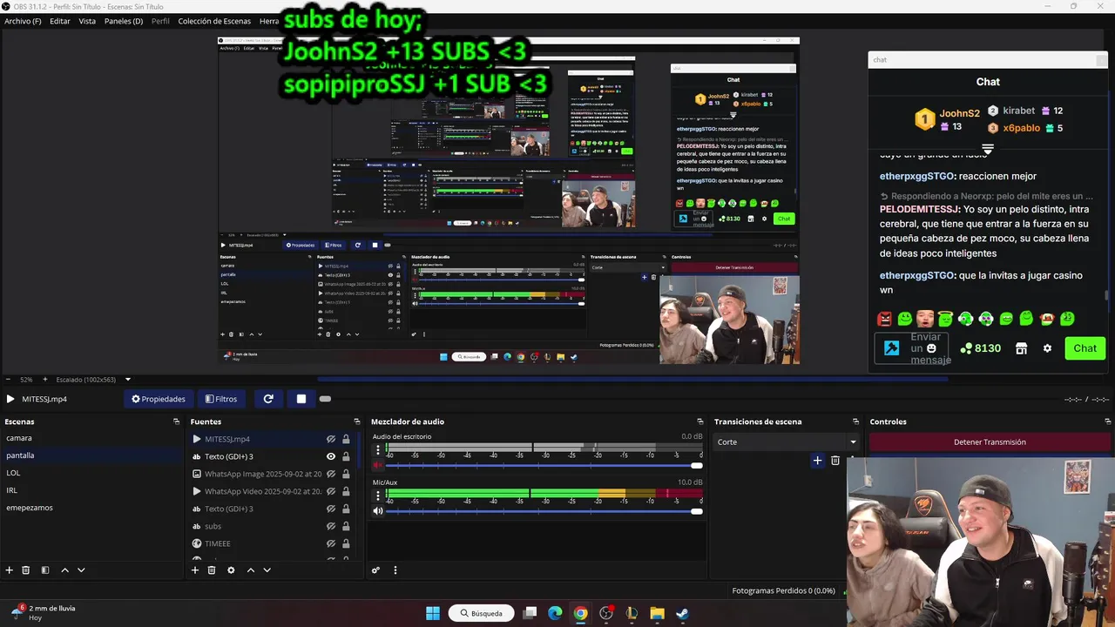
Task: Show the WhatsApp Image source
Action: coord(331,474)
